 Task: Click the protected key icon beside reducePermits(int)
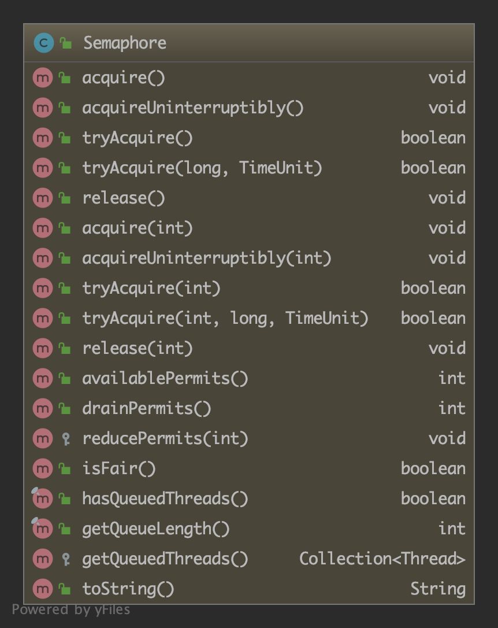65,439
